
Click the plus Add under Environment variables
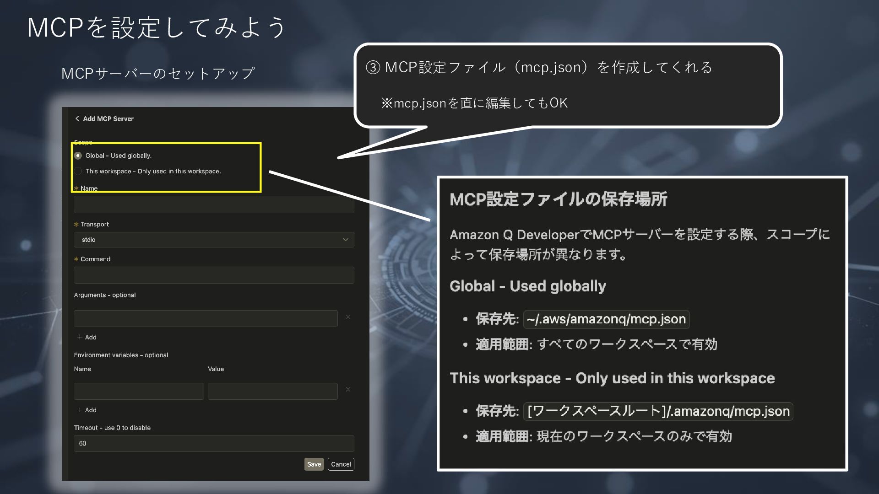coord(87,410)
